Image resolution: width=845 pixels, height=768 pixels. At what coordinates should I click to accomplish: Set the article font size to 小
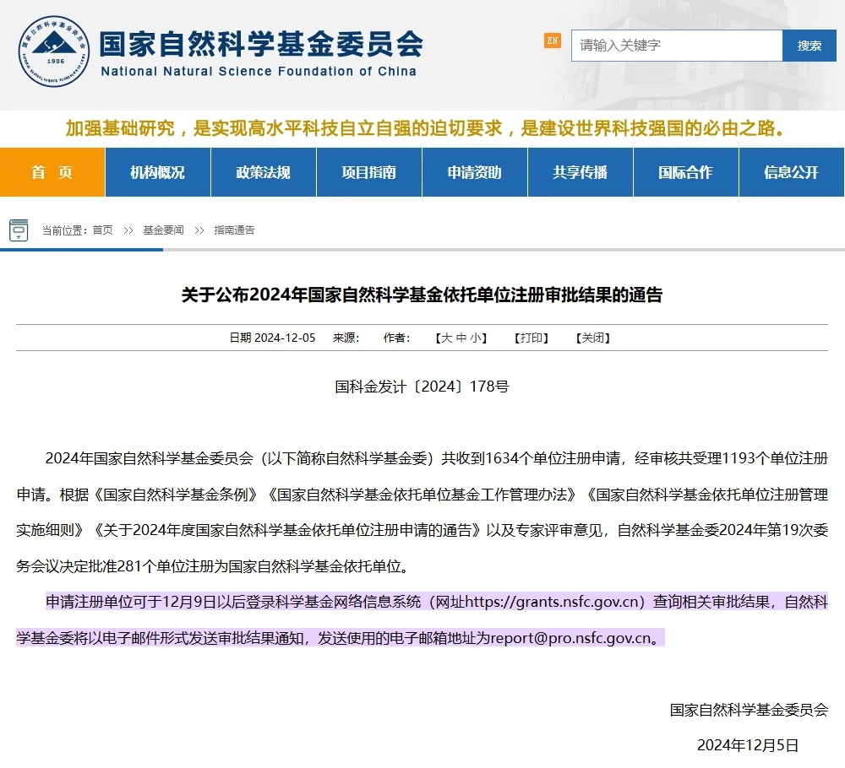click(x=476, y=338)
